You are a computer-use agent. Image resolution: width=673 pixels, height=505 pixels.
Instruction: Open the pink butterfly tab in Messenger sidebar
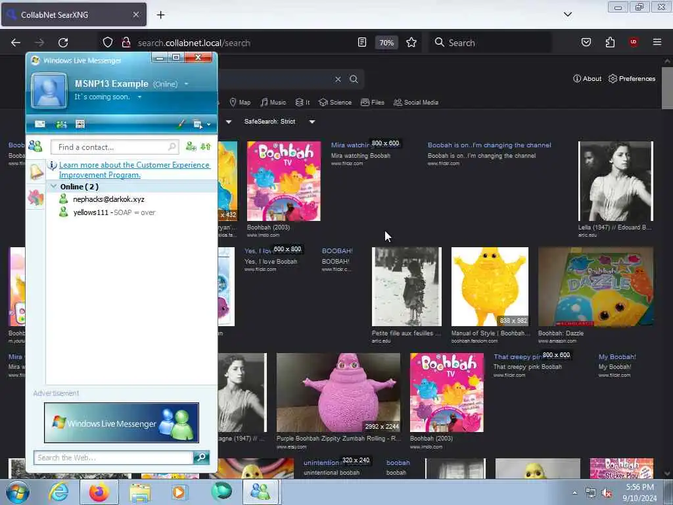[35, 198]
